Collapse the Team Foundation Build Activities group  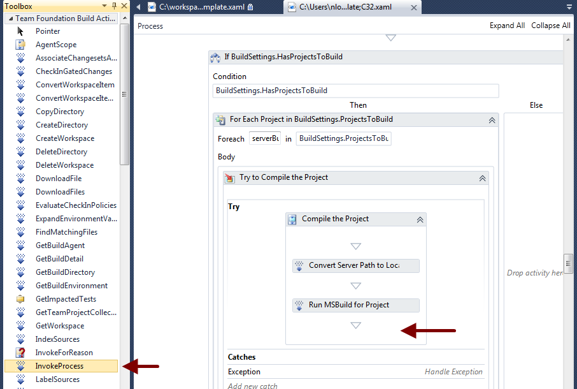pos(11,18)
